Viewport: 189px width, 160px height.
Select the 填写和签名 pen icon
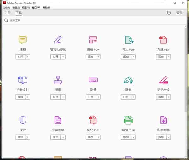[x=58, y=40]
